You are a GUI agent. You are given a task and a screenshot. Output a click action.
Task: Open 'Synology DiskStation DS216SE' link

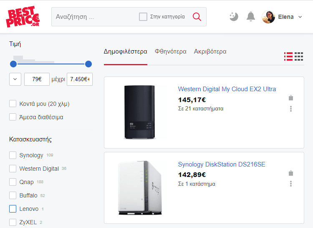pos(222,164)
